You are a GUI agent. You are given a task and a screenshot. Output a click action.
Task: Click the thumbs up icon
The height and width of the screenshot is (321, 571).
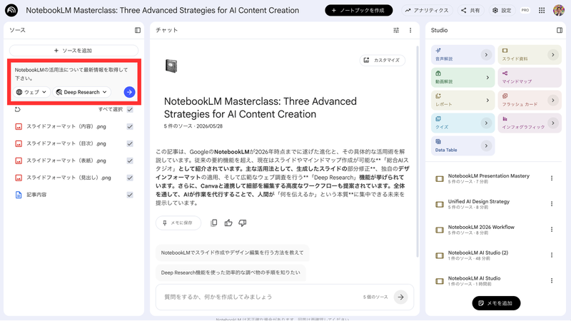[228, 223]
